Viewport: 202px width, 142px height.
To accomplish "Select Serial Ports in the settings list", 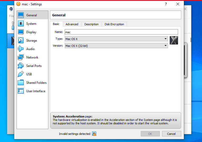I will [32, 66].
